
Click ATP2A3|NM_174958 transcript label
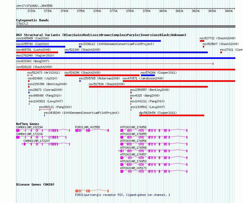(133, 148)
